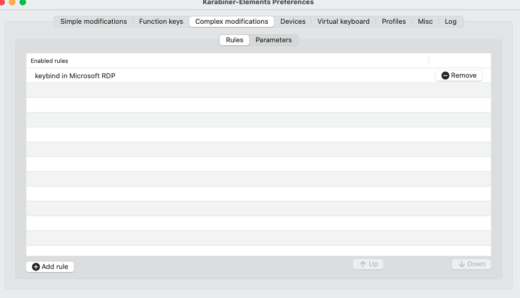
Task: Remove the keybind in Microsoft RDP rule
Action: coord(459,76)
